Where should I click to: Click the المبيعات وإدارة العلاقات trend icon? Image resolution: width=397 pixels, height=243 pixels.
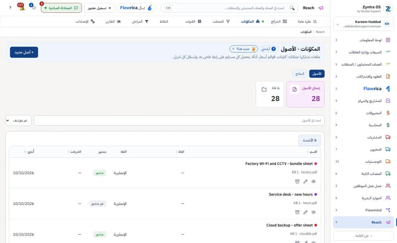(x=388, y=52)
